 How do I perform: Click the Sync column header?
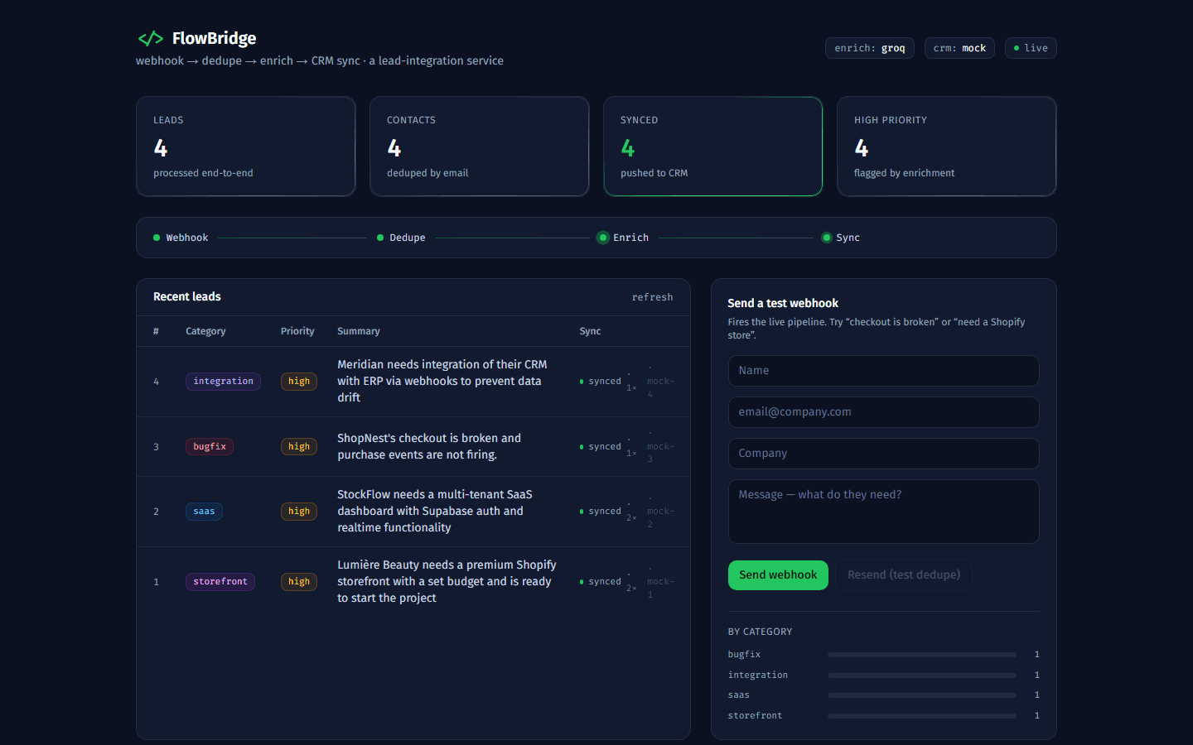(x=590, y=331)
